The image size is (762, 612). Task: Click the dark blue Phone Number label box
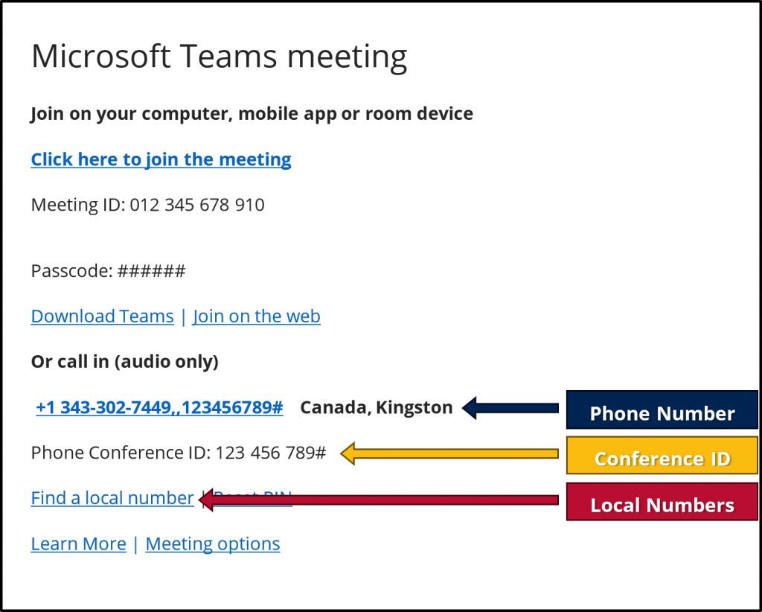coord(662,409)
